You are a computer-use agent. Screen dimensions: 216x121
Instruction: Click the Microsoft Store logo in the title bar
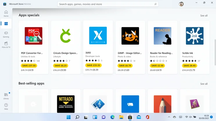[5, 4]
